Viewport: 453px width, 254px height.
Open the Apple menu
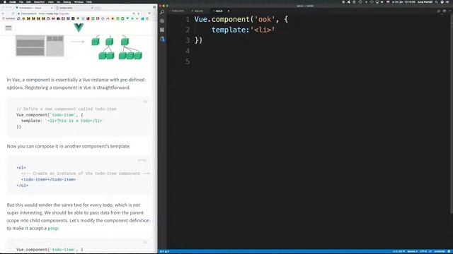pyautogui.click(x=5, y=1)
